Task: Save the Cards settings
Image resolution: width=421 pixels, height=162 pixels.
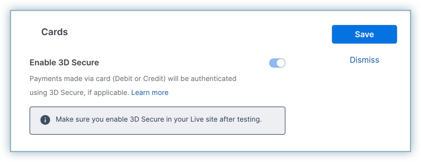Action: coord(364,34)
